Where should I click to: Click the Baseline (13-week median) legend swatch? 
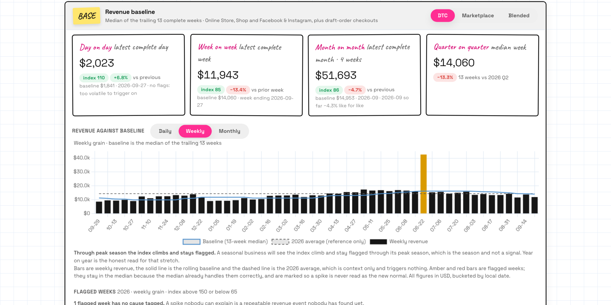[191, 242]
